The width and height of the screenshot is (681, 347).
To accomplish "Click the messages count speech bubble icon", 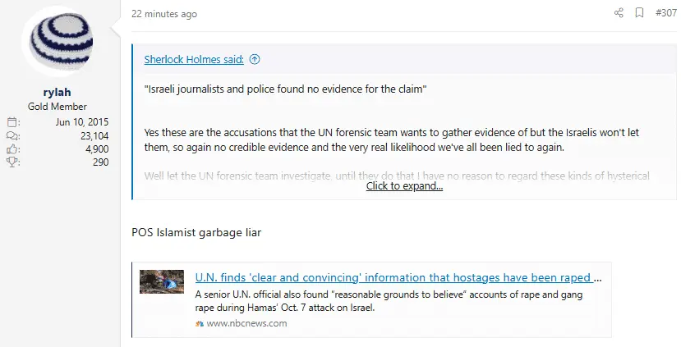I will [12, 136].
